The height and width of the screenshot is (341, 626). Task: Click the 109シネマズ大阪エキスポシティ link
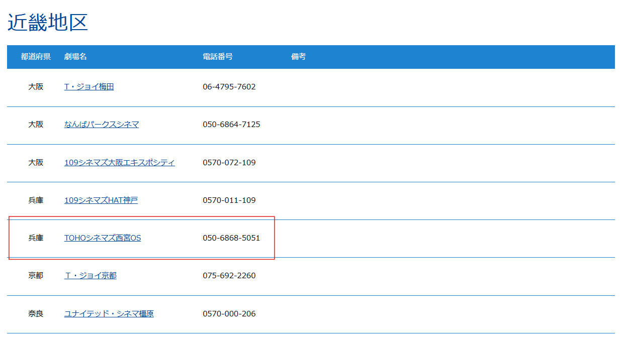click(x=120, y=163)
